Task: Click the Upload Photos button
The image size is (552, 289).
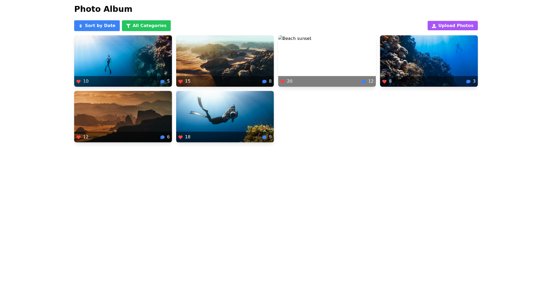Action: (x=453, y=26)
